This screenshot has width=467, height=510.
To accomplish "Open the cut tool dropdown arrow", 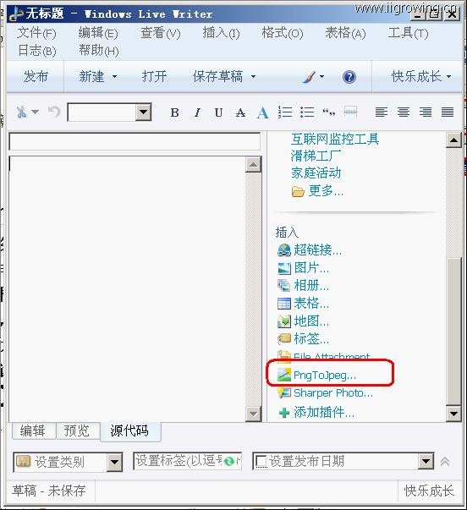I will click(x=35, y=112).
